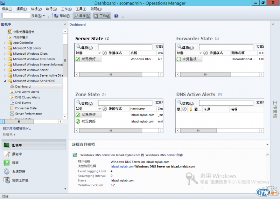Open the DNS Events view icon
280x199 pixels.
[x=12, y=103]
